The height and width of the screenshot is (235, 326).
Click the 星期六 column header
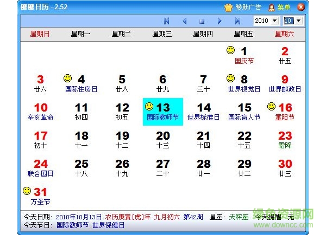284,34
